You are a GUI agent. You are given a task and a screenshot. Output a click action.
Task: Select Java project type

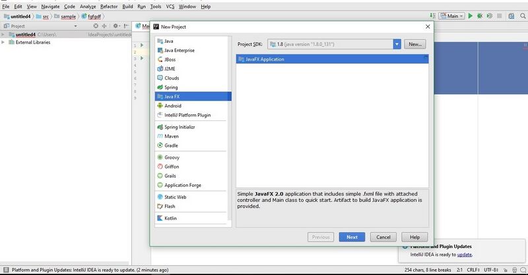[x=193, y=41]
